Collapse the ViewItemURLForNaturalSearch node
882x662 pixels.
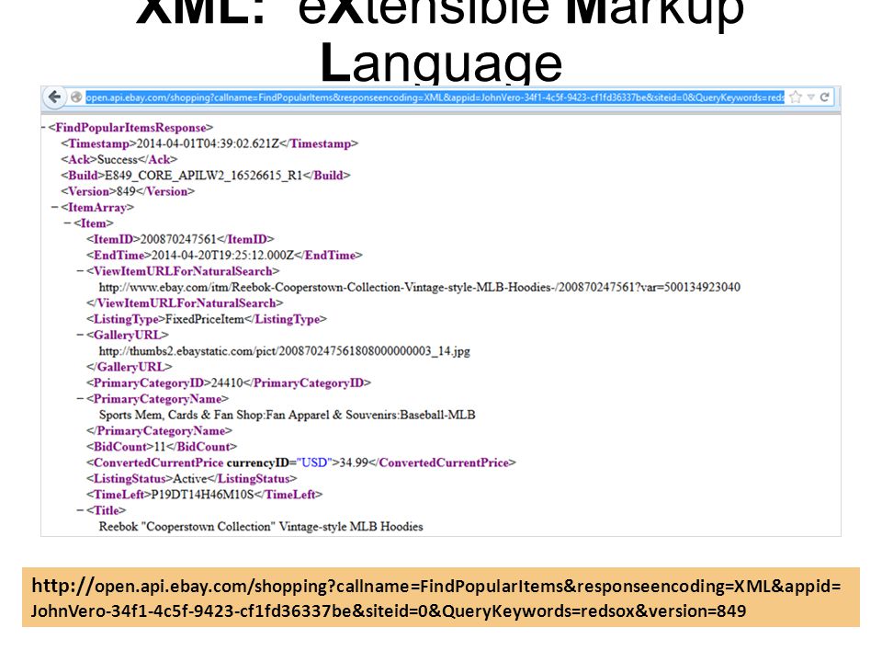coord(81,271)
